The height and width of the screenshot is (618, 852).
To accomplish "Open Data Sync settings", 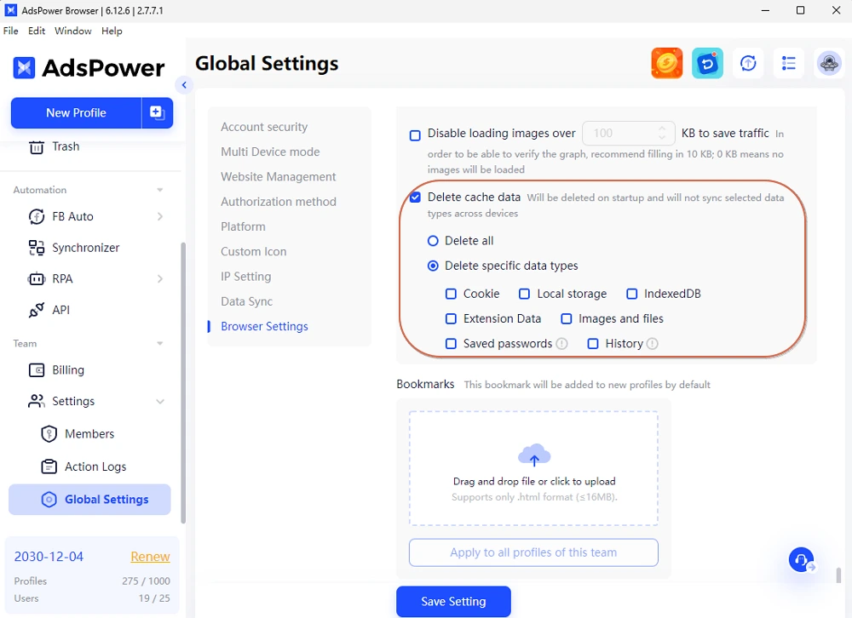I will click(x=247, y=302).
